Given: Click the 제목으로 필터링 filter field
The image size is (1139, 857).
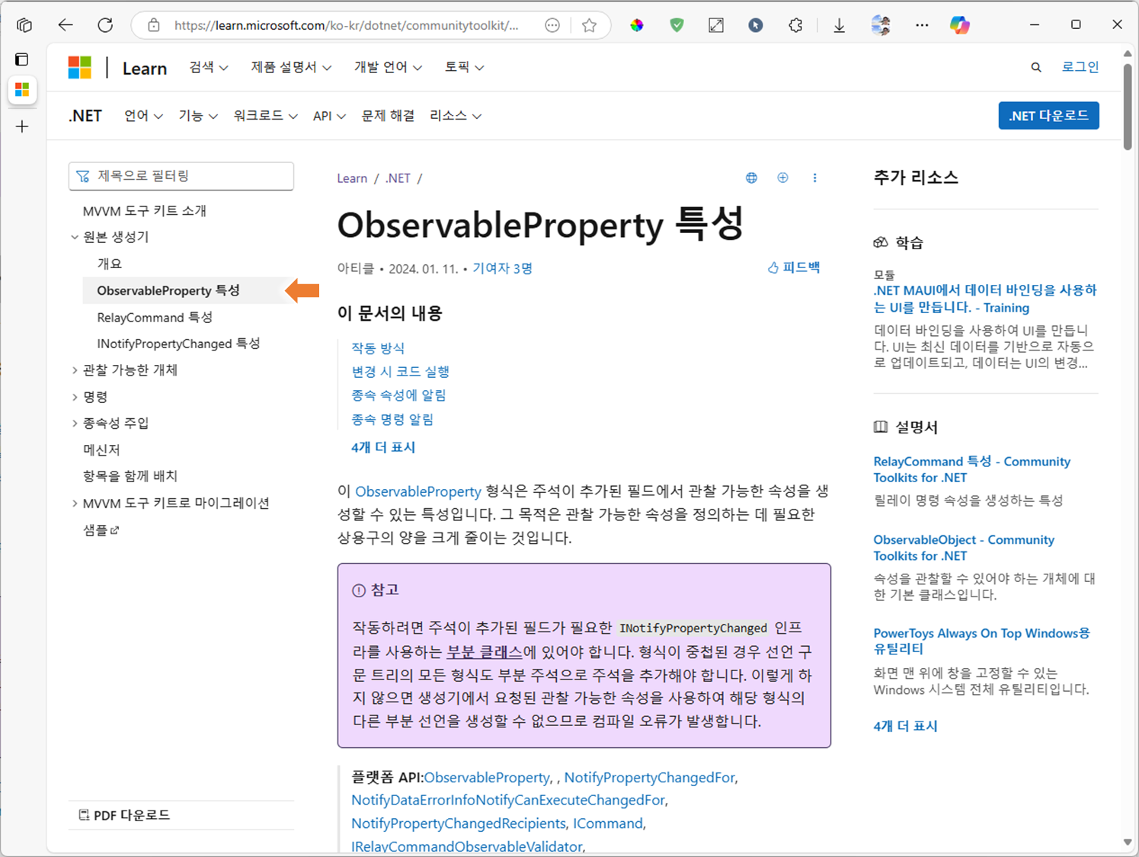Looking at the screenshot, I should (x=181, y=176).
